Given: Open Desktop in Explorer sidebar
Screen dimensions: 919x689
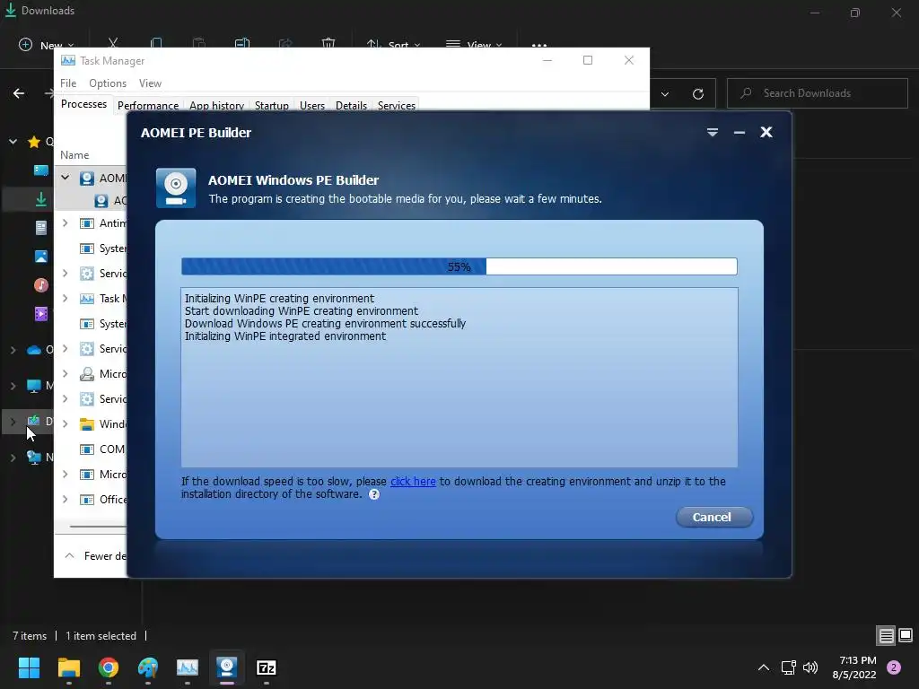Looking at the screenshot, I should 41,170.
